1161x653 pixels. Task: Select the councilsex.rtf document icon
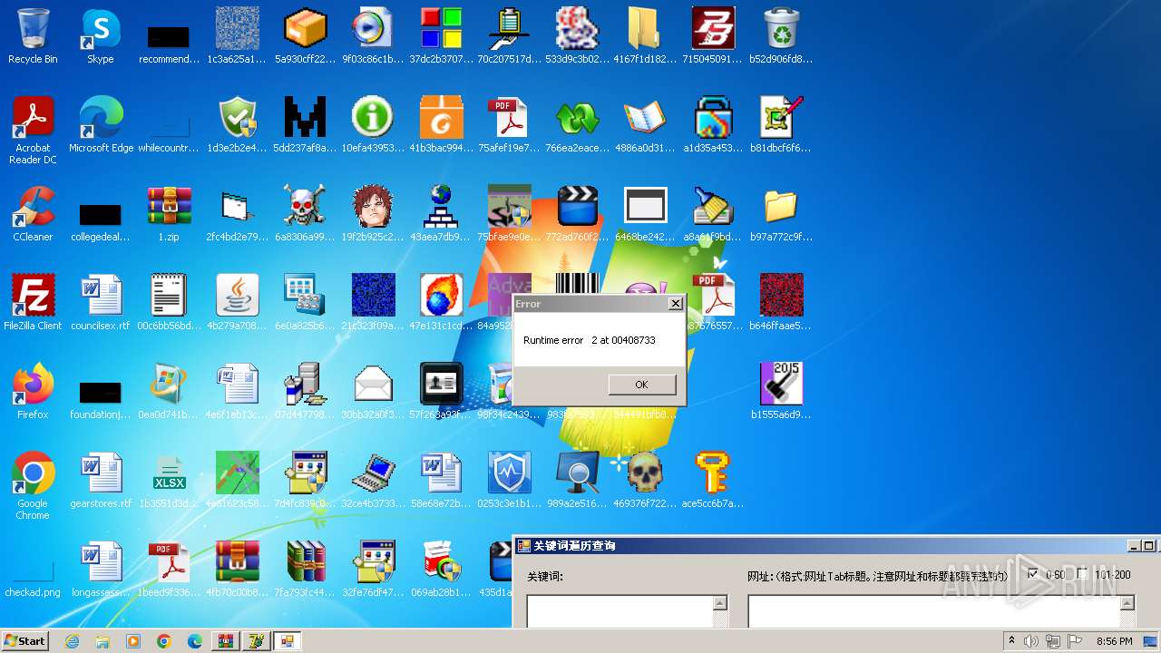101,303
